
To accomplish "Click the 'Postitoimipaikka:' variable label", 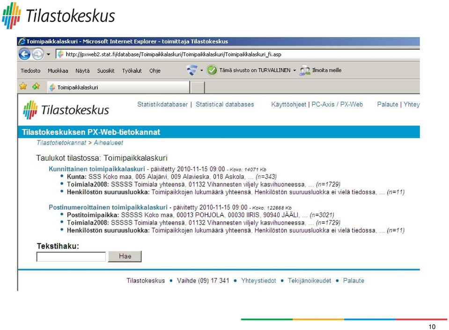I will click(x=93, y=215).
